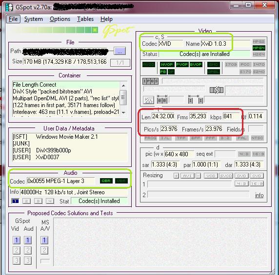Click the S240 indicator

coord(259,72)
